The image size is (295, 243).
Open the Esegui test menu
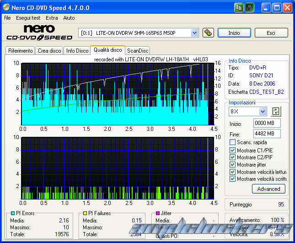coord(28,18)
